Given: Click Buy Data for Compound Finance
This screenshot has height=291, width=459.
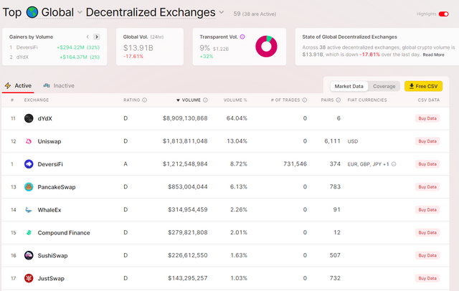Looking at the screenshot, I should (427, 232).
